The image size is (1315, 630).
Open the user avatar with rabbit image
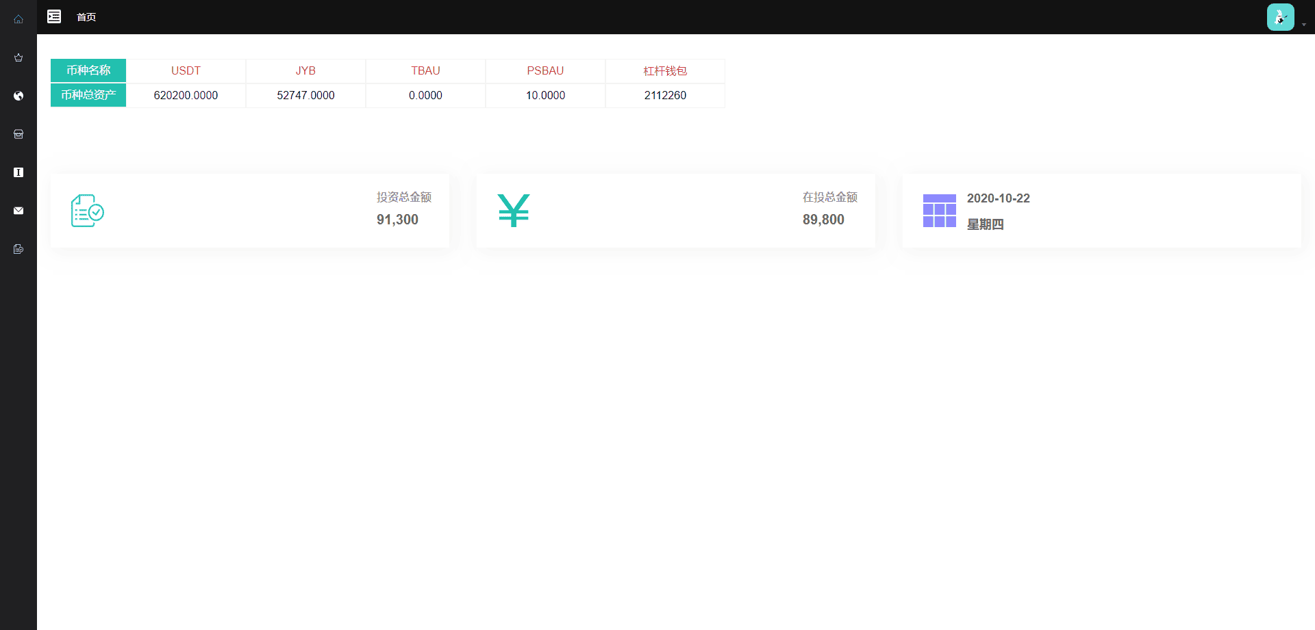click(1280, 17)
